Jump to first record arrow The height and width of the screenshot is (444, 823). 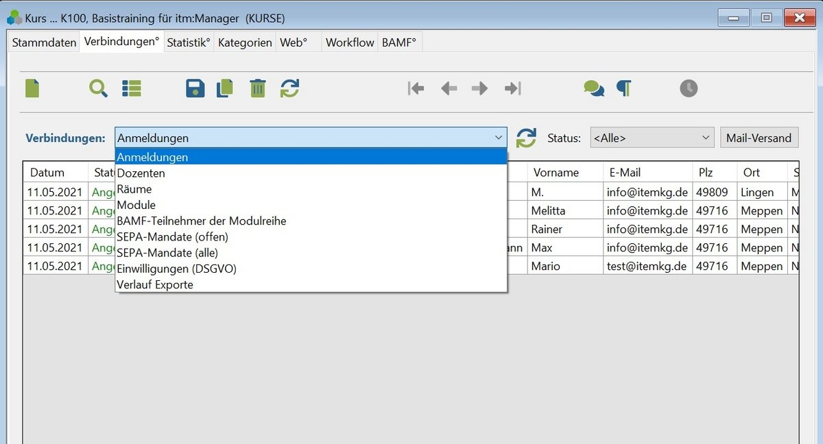point(416,88)
